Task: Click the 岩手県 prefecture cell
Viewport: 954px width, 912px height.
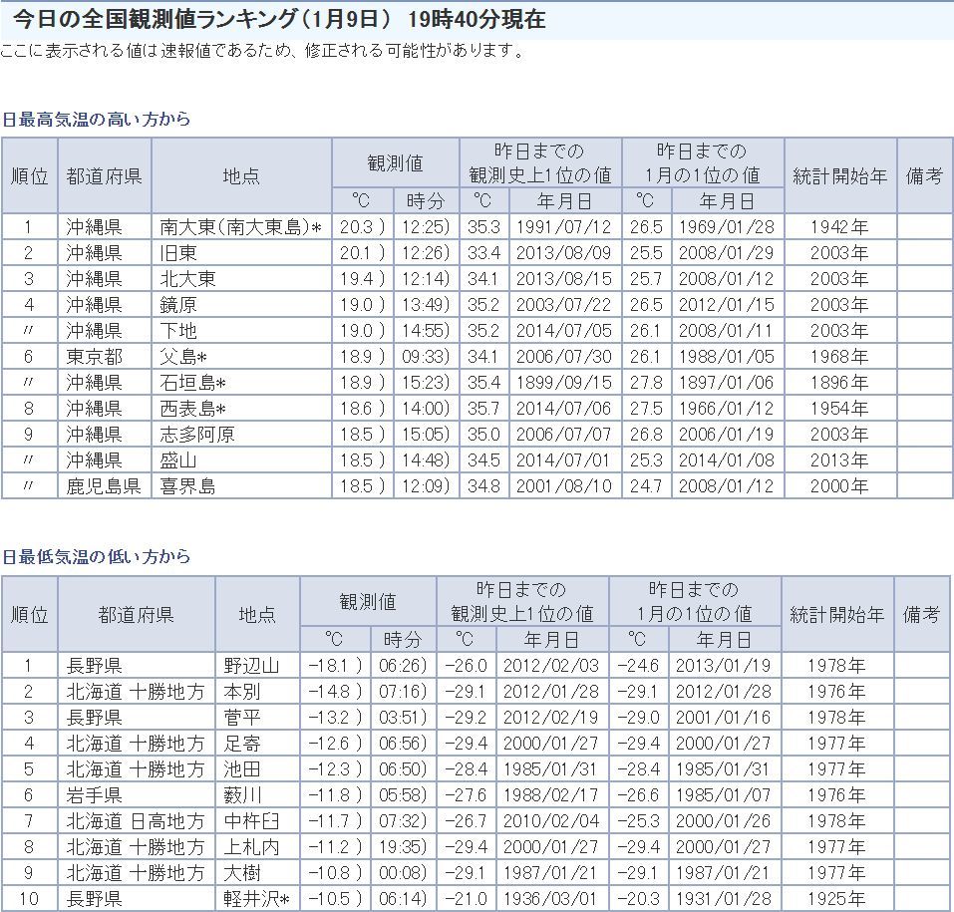Action: coord(94,795)
